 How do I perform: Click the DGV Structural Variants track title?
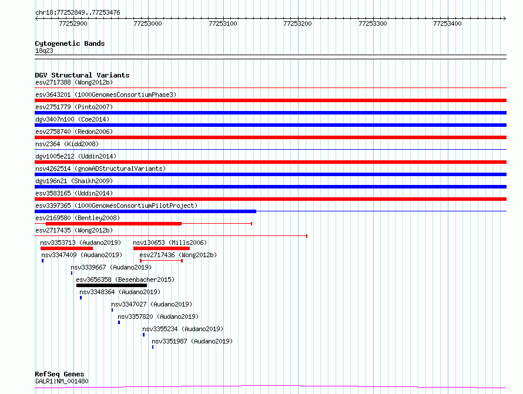pyautogui.click(x=82, y=75)
